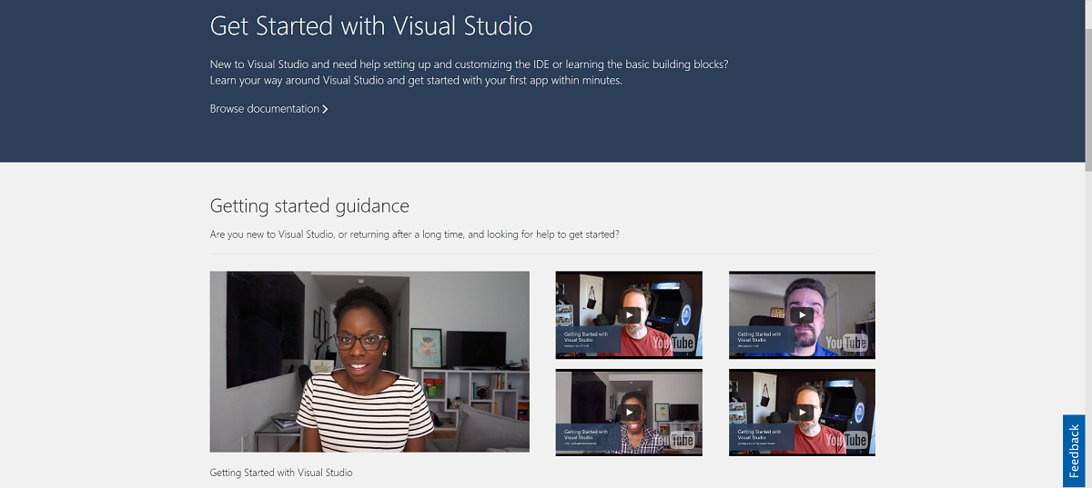Click the "Getting started guidance" section heading
The height and width of the screenshot is (488, 1092).
click(309, 206)
